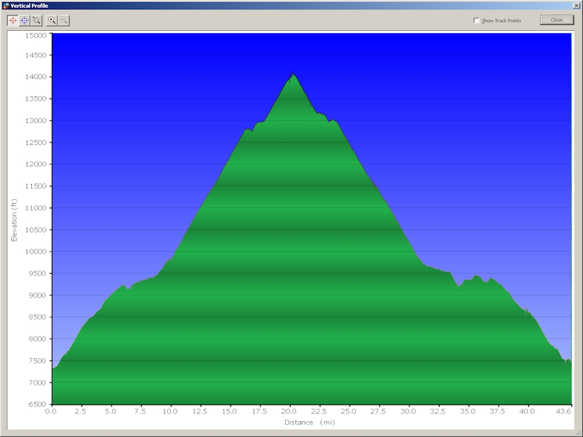583x437 pixels.
Task: Click the 15000 elevation axis label
Action: coord(37,35)
